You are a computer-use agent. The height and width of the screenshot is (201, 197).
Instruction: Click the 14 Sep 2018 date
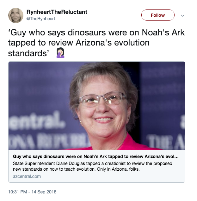44,192
